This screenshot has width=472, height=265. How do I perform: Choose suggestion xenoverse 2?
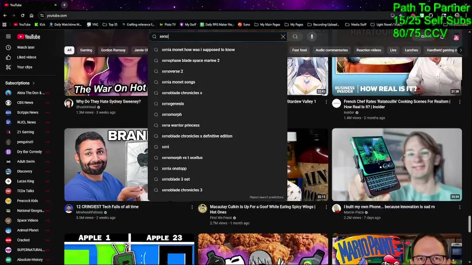tap(218, 71)
